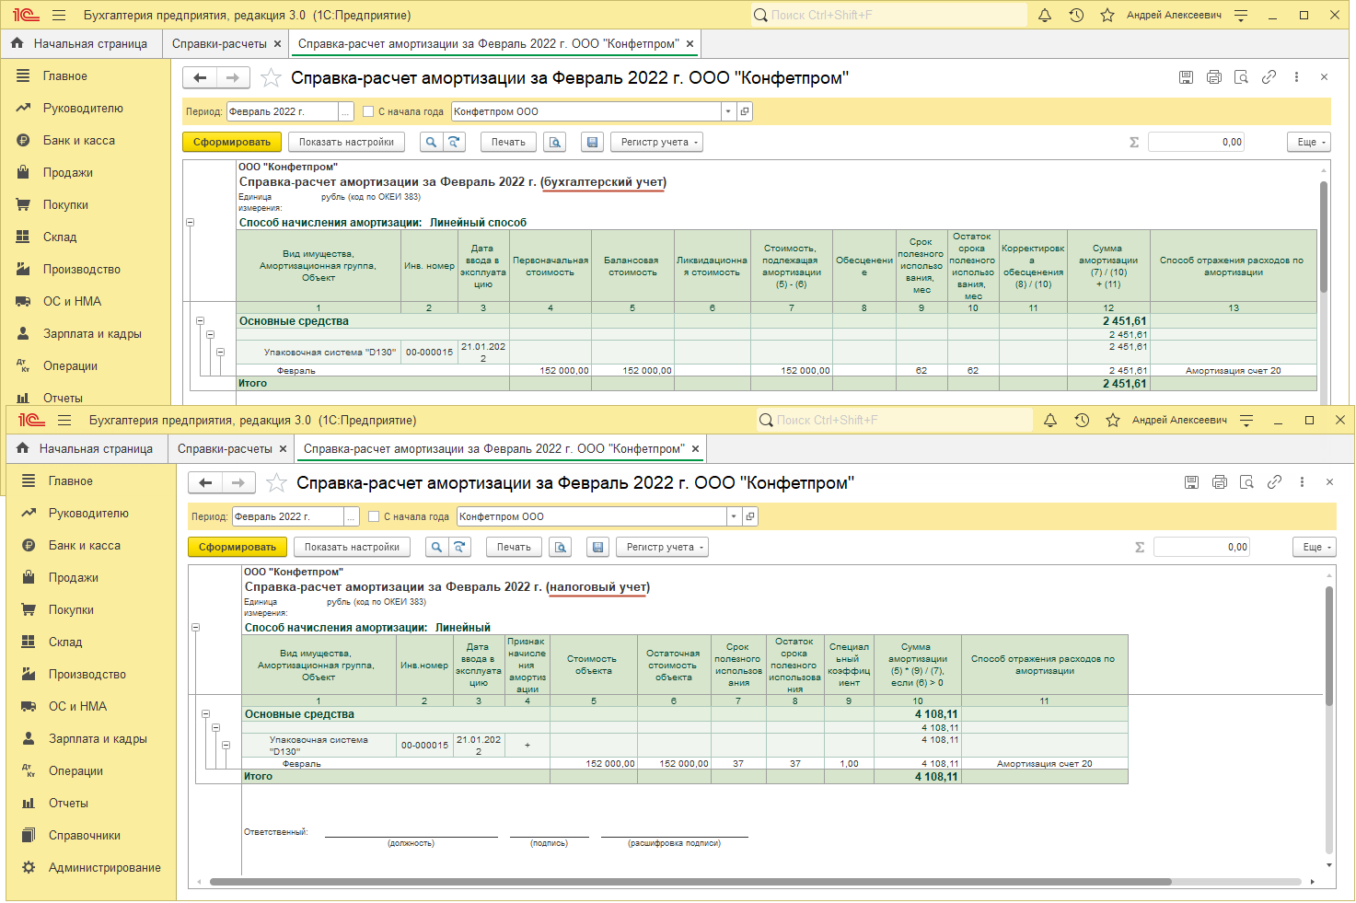Copy link icon in upper window
Viewport: 1356px width, 903px height.
(1269, 77)
